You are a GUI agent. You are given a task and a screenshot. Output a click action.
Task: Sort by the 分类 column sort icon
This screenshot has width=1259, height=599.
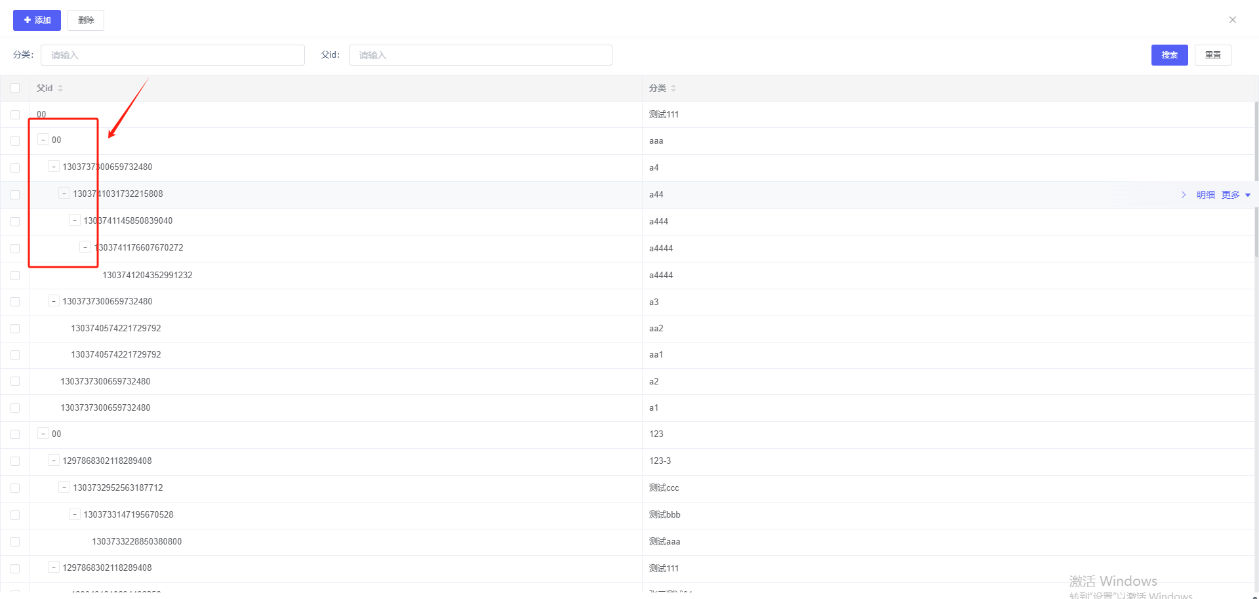click(x=673, y=88)
